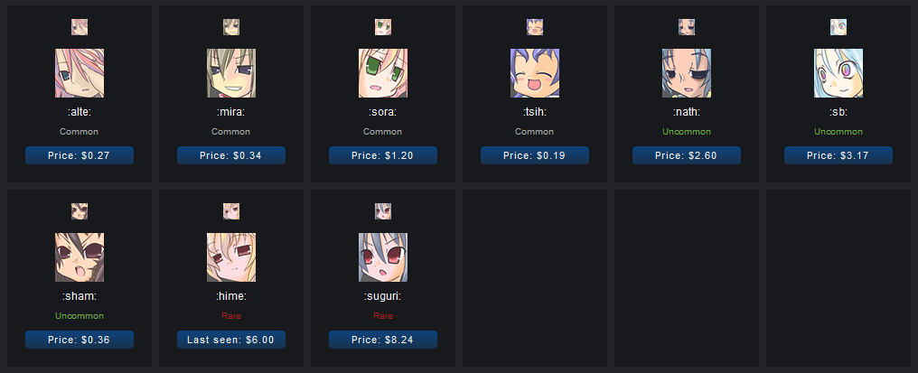Select the large :suguri: emoticon image
Viewport: 918px width, 373px height.
click(x=383, y=257)
